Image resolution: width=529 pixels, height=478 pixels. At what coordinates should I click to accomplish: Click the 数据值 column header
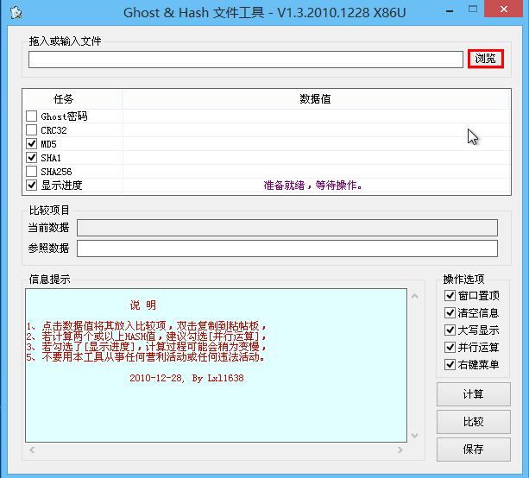[x=316, y=99]
